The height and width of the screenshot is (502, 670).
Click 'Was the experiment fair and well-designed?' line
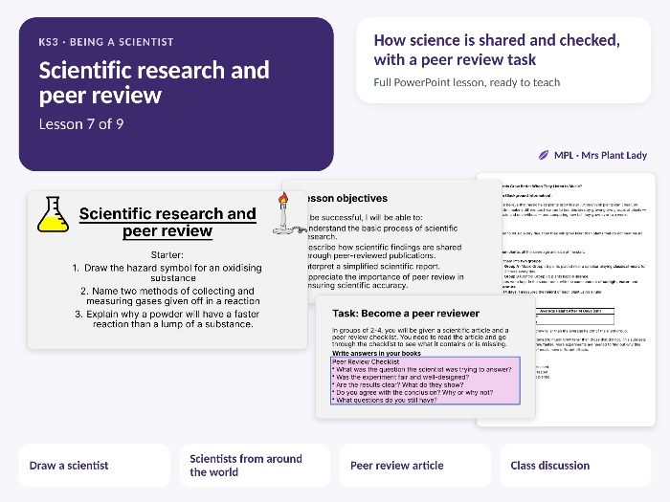pos(402,378)
